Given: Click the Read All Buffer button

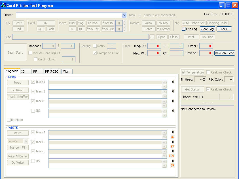Looking at the screenshot, I should 18,97.
